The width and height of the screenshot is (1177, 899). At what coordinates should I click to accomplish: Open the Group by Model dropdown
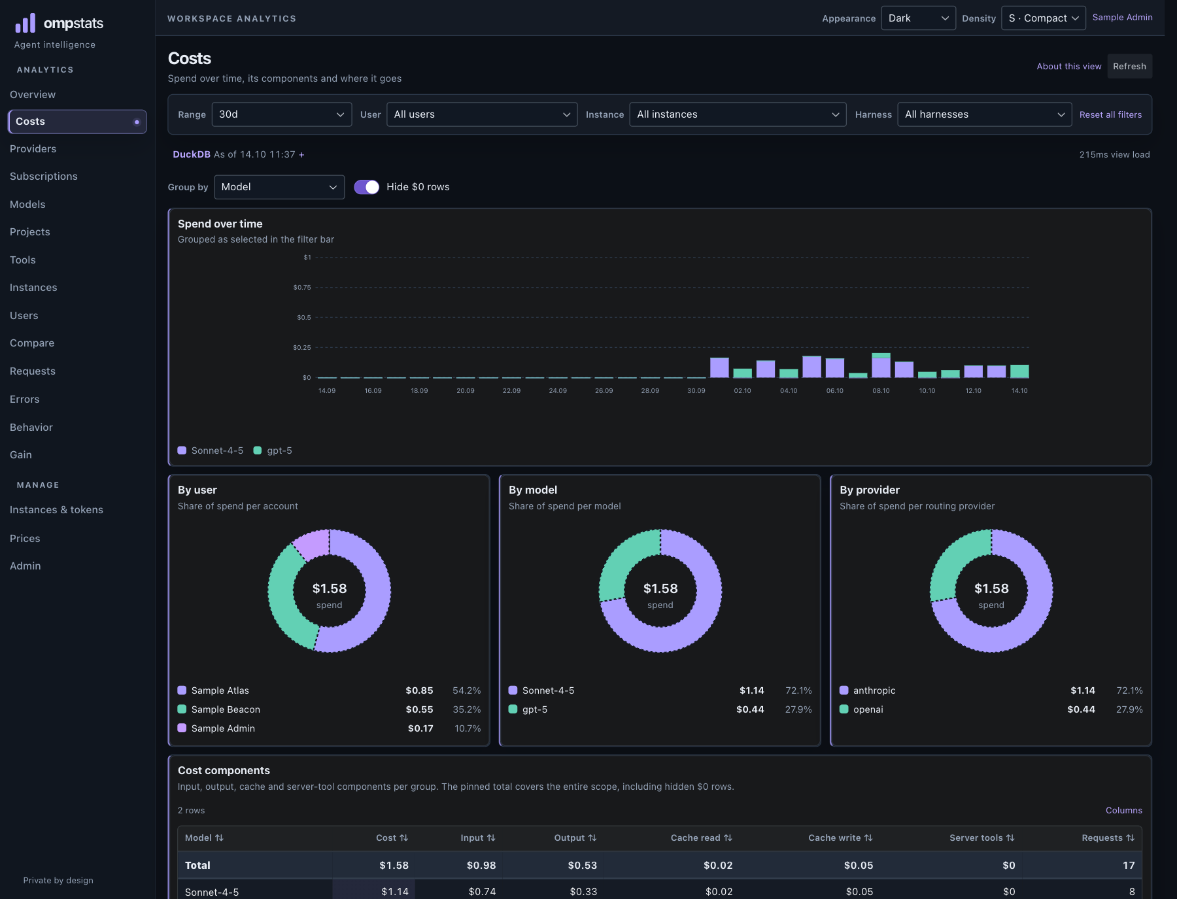279,187
